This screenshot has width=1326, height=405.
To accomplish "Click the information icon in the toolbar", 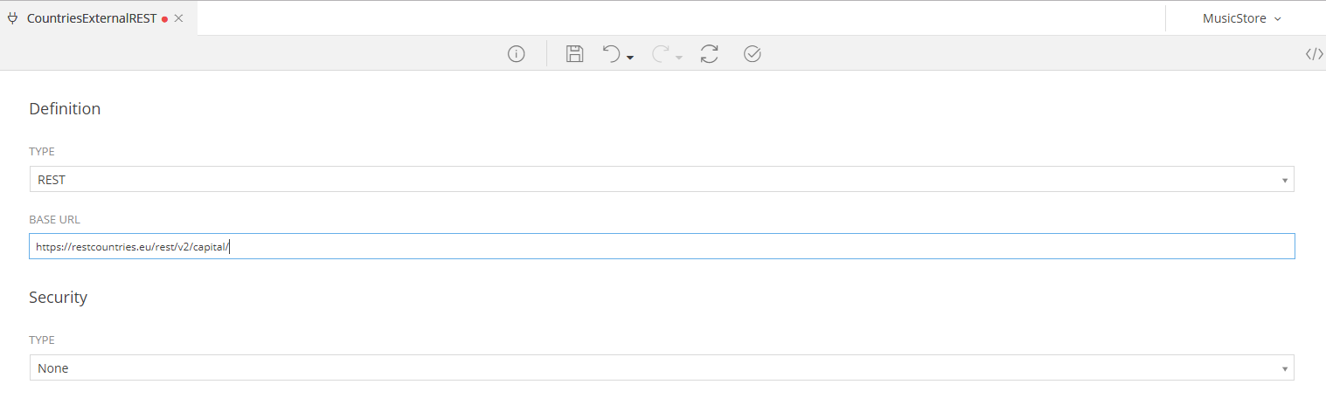I will tap(517, 54).
